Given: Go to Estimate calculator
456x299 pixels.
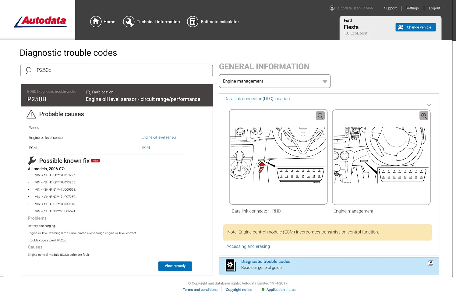Looking at the screenshot, I should point(220,22).
